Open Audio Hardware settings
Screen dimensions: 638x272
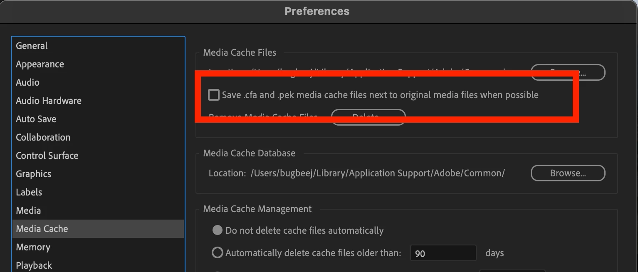[49, 101]
